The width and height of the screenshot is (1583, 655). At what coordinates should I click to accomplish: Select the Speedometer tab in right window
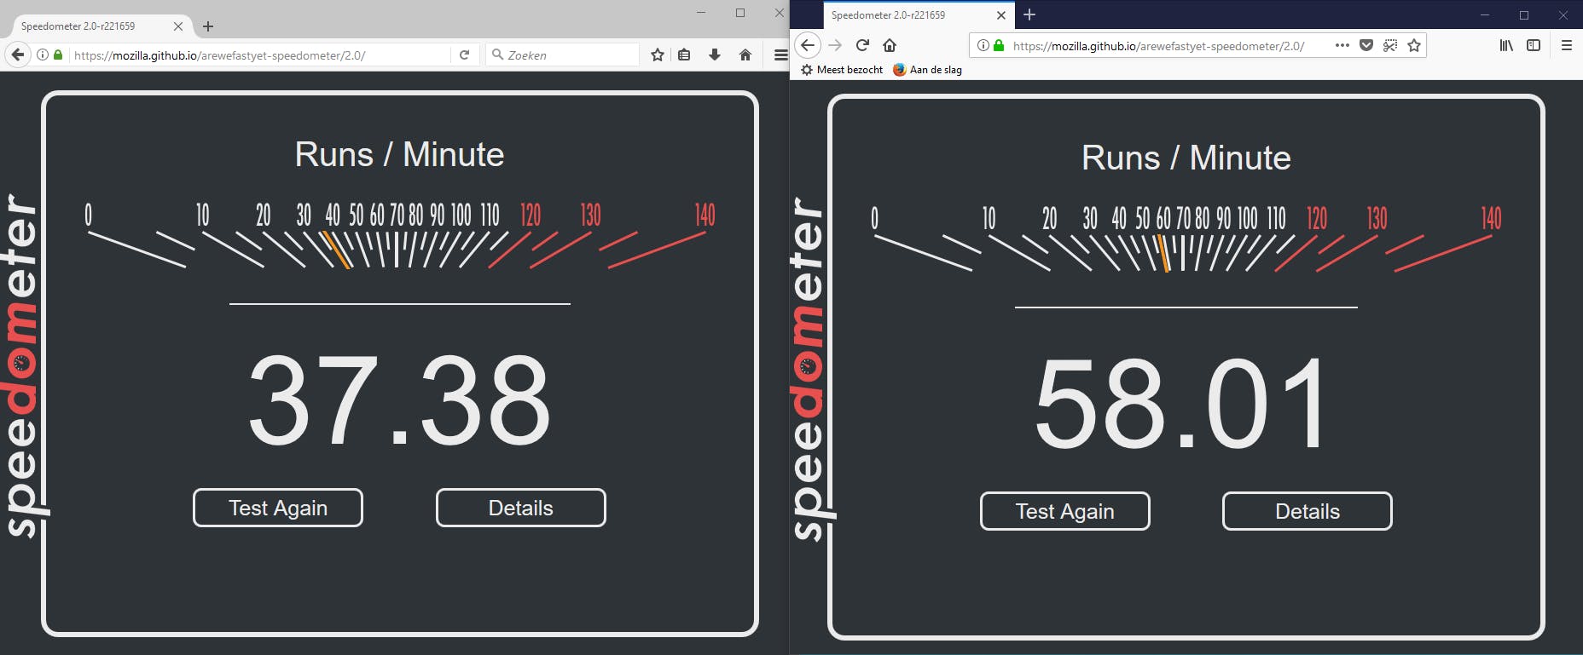pos(918,15)
